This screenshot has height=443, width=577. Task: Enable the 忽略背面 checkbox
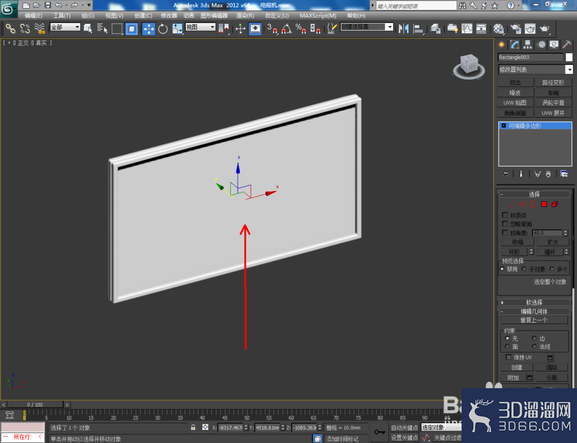pos(505,224)
